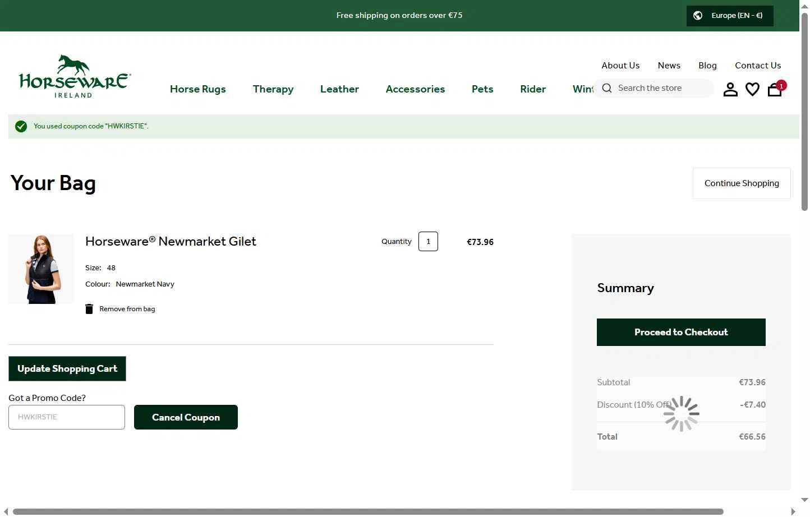This screenshot has width=810, height=517.
Task: Click the item price €73.96 in product row
Action: tap(480, 242)
